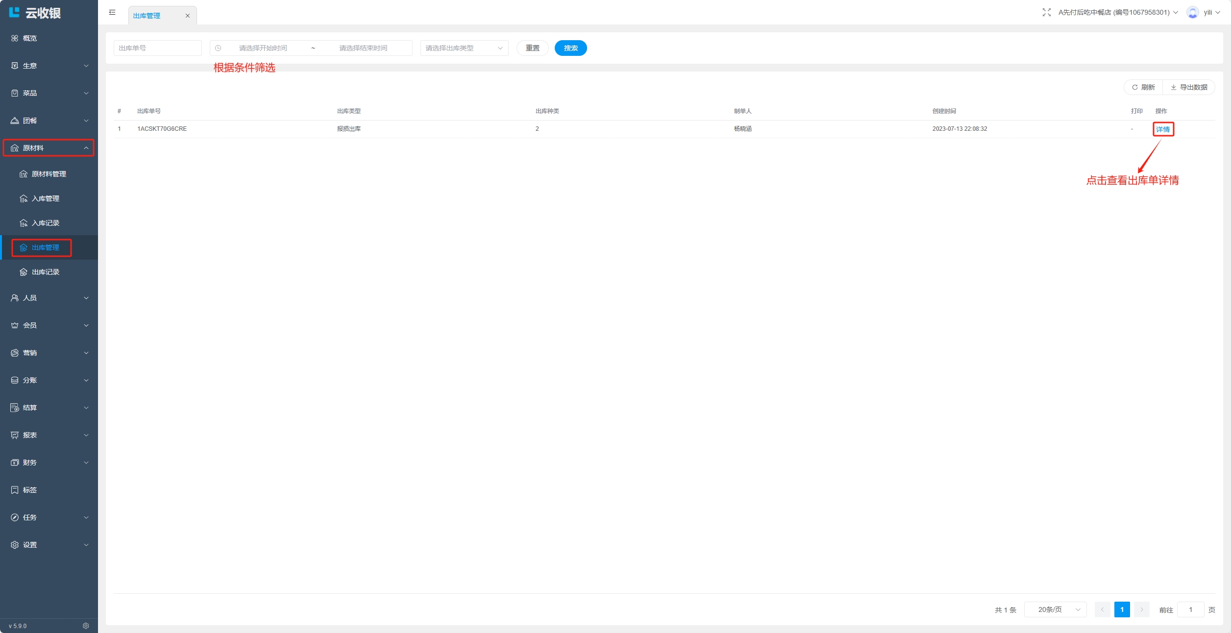This screenshot has width=1231, height=633.
Task: Click the sidebar collapse hamburger icon
Action: [112, 12]
